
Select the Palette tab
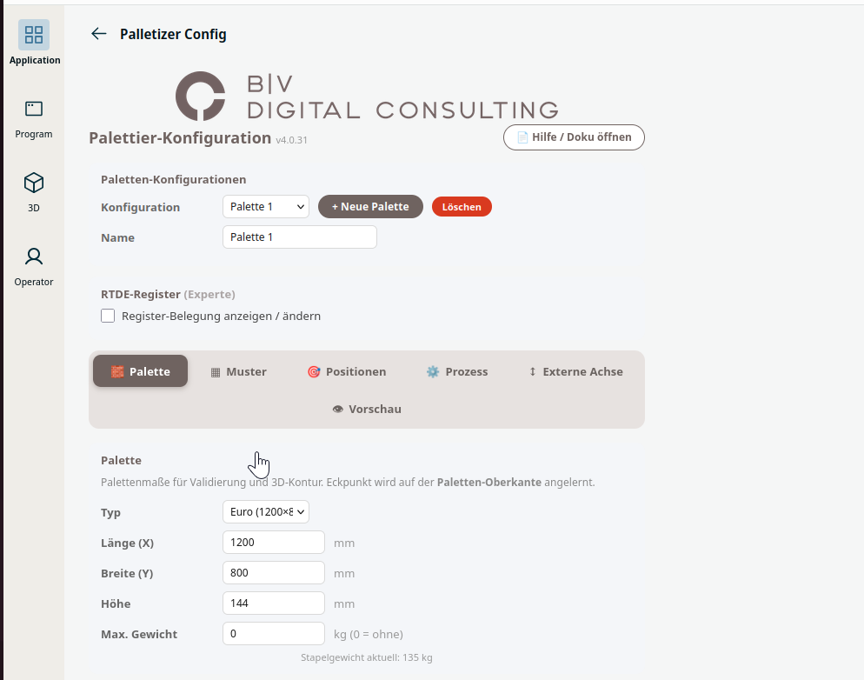140,370
